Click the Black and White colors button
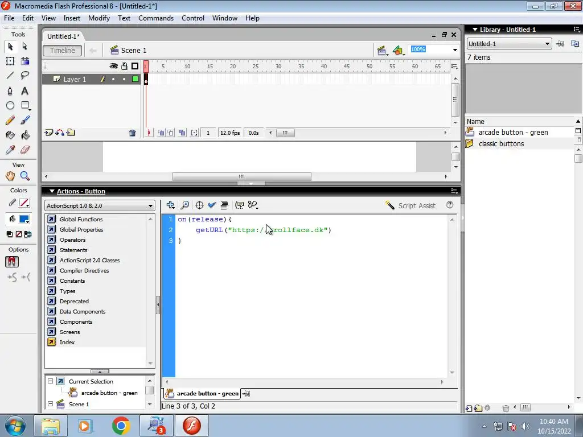Viewport: 583px width, 437px height. coord(10,234)
